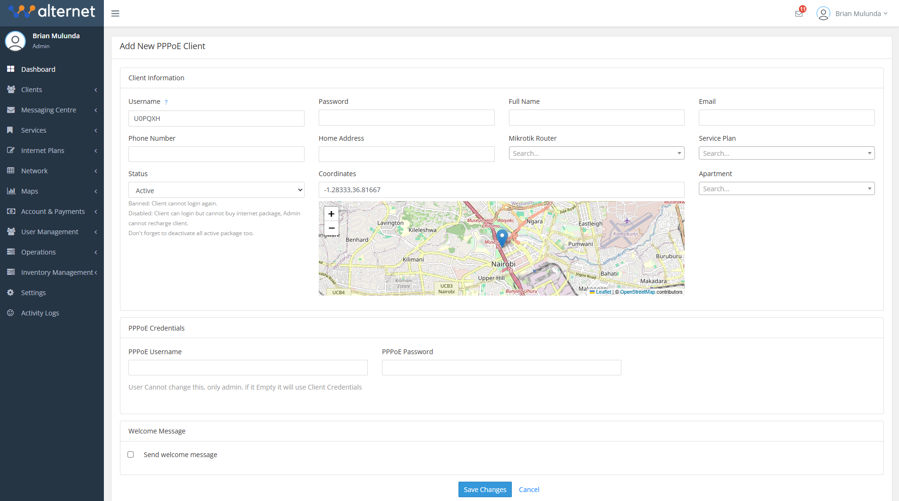Image resolution: width=899 pixels, height=501 pixels.
Task: Expand the Internet Plans sidebar menu
Action: pos(52,151)
